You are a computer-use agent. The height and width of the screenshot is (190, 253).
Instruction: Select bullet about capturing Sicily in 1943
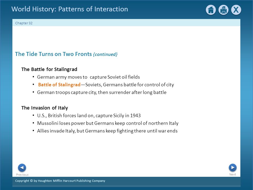click(89, 116)
